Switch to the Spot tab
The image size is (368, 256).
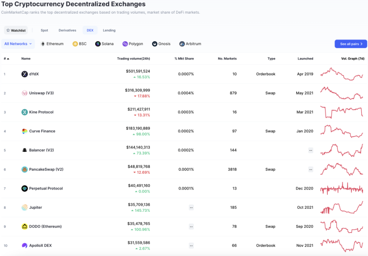point(44,30)
